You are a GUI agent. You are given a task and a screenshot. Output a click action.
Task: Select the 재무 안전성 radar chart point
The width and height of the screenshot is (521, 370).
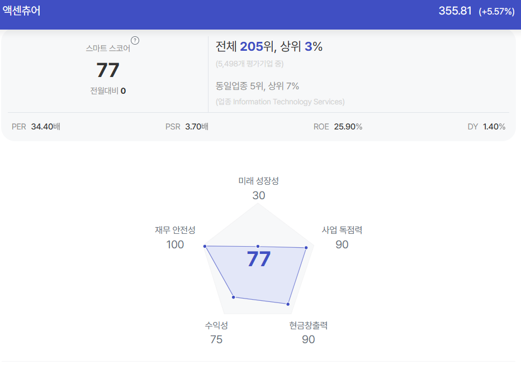pyautogui.click(x=205, y=246)
